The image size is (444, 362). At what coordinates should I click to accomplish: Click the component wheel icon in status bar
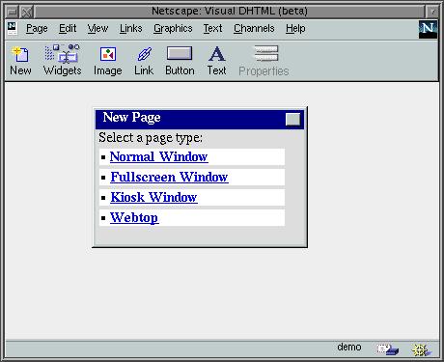[422, 349]
